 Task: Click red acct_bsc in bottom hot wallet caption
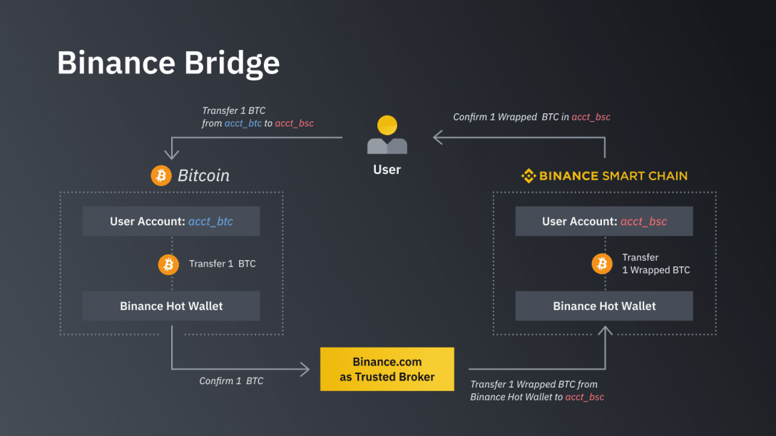(584, 397)
